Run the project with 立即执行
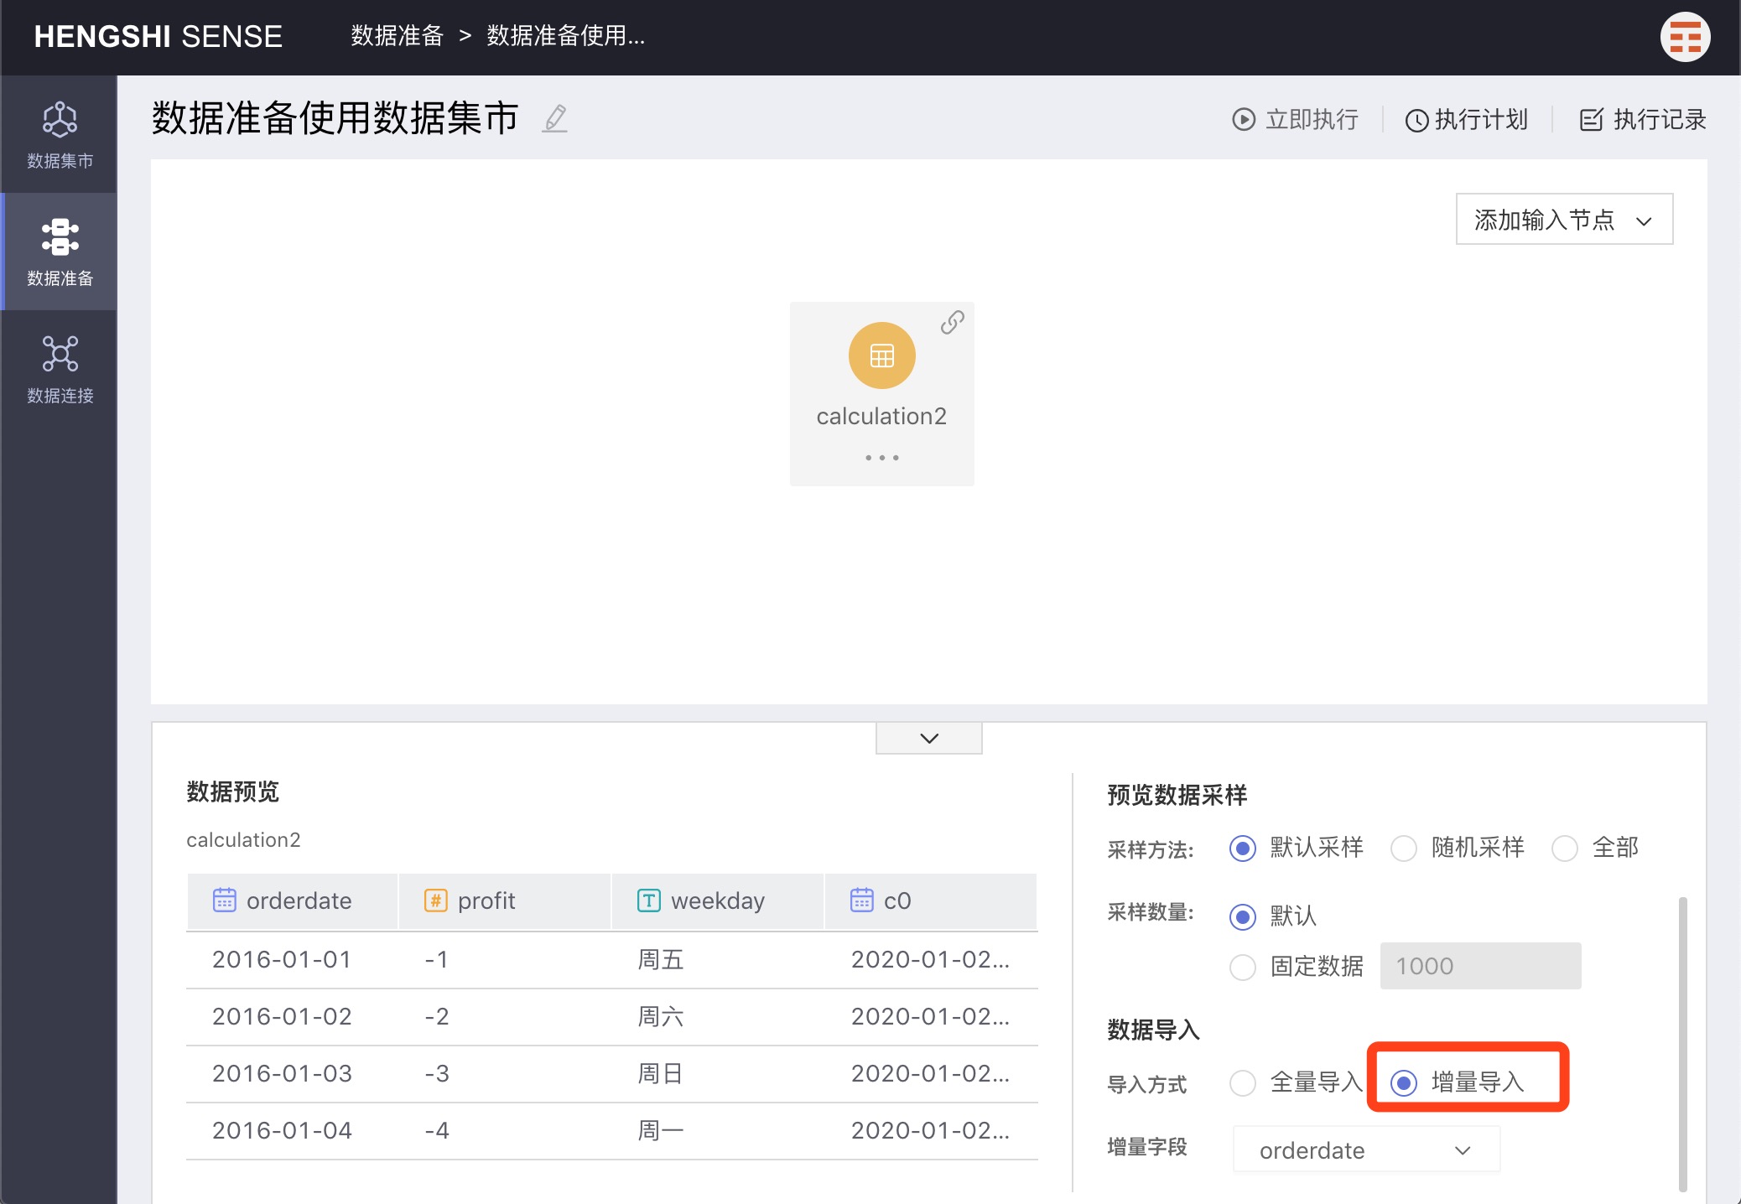Screen dimensions: 1741x1204 pyautogui.click(x=1296, y=120)
